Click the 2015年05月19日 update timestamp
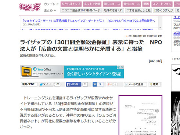 click(x=145, y=36)
